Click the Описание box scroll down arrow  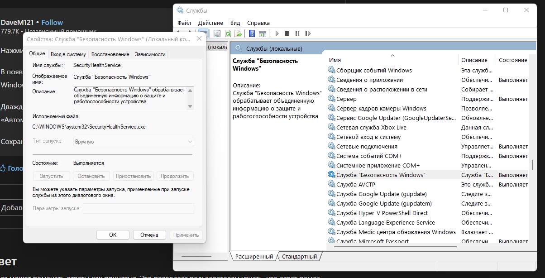(x=190, y=106)
